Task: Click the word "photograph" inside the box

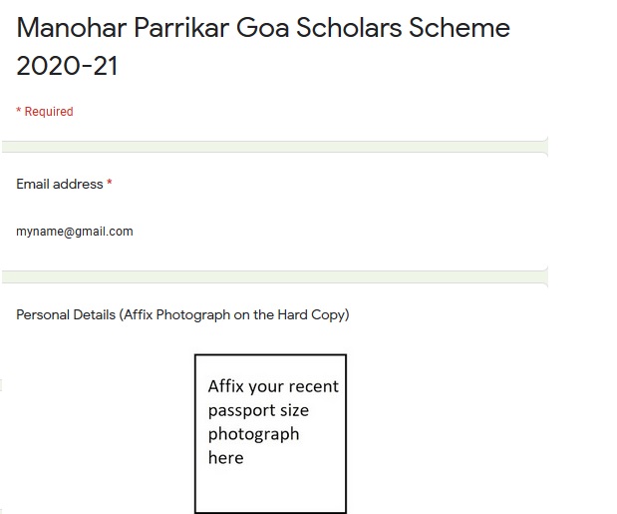Action: tap(254, 434)
